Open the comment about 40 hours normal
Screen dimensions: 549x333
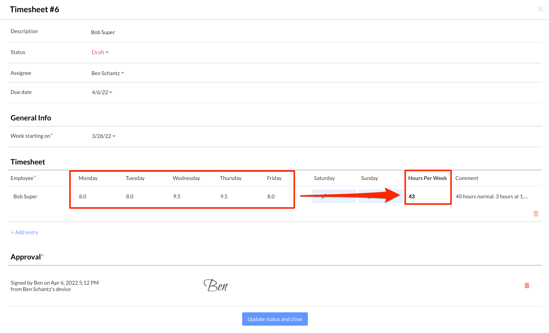click(x=491, y=197)
